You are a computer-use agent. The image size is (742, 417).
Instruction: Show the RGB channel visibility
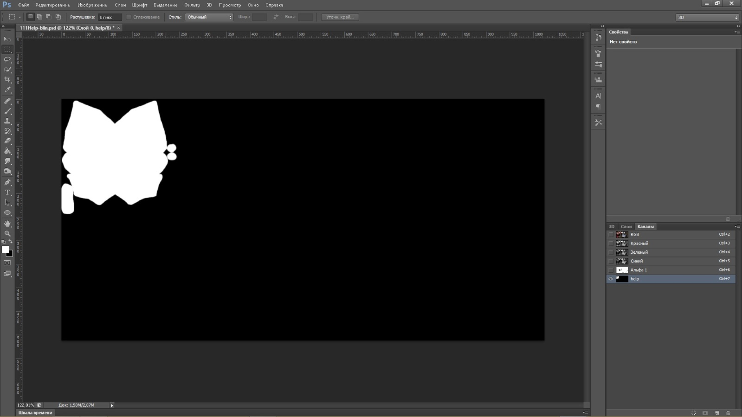[611, 235]
